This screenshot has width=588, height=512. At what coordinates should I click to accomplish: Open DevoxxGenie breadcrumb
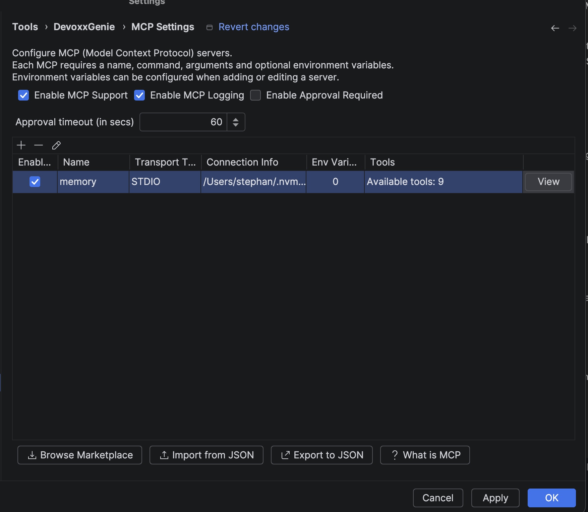[x=84, y=27]
